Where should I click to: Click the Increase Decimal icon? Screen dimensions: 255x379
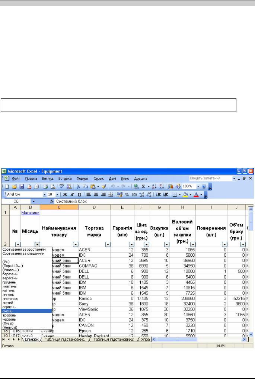tap(142, 195)
